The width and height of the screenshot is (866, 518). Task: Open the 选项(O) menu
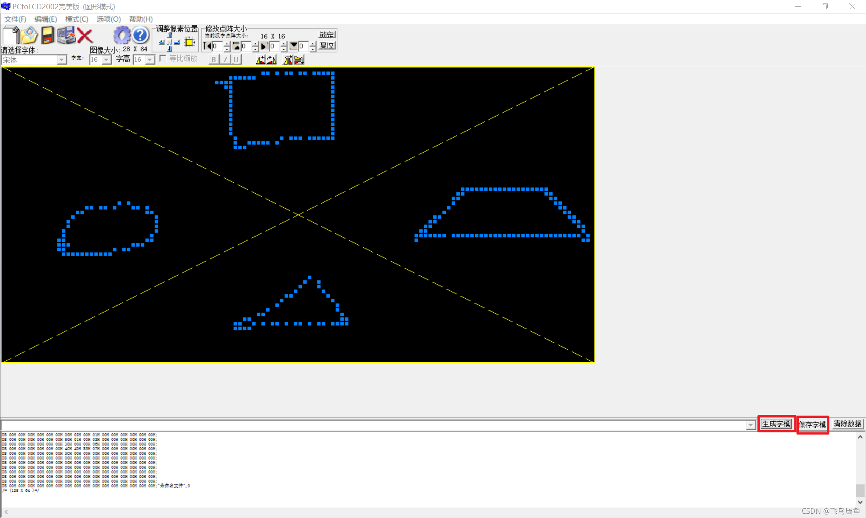(x=108, y=19)
